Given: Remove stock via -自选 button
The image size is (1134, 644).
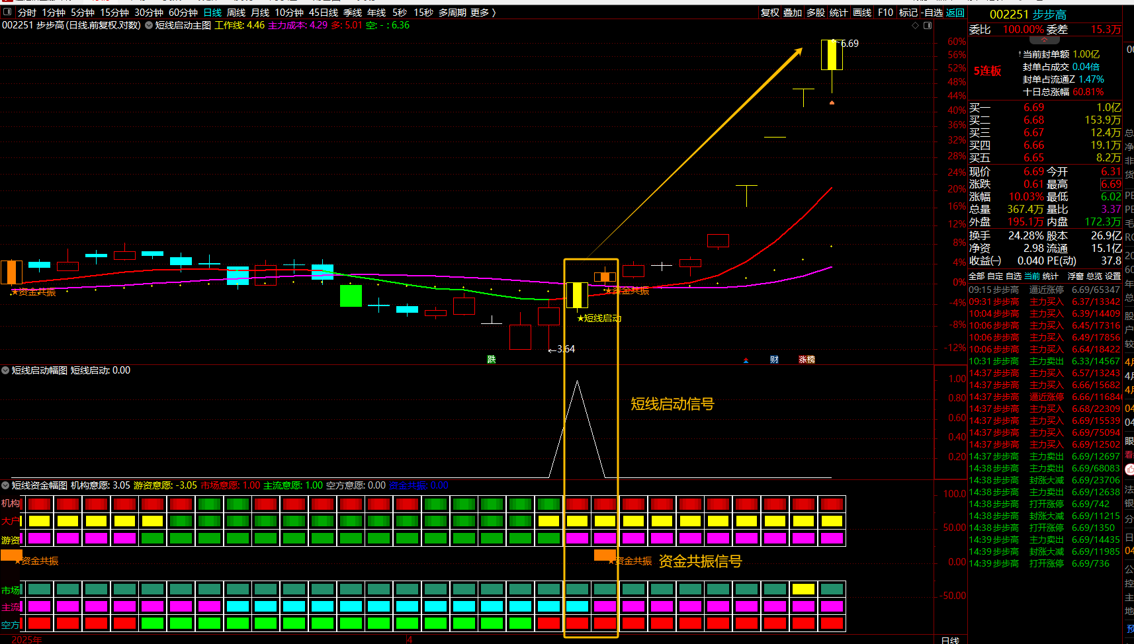Looking at the screenshot, I should [x=932, y=13].
